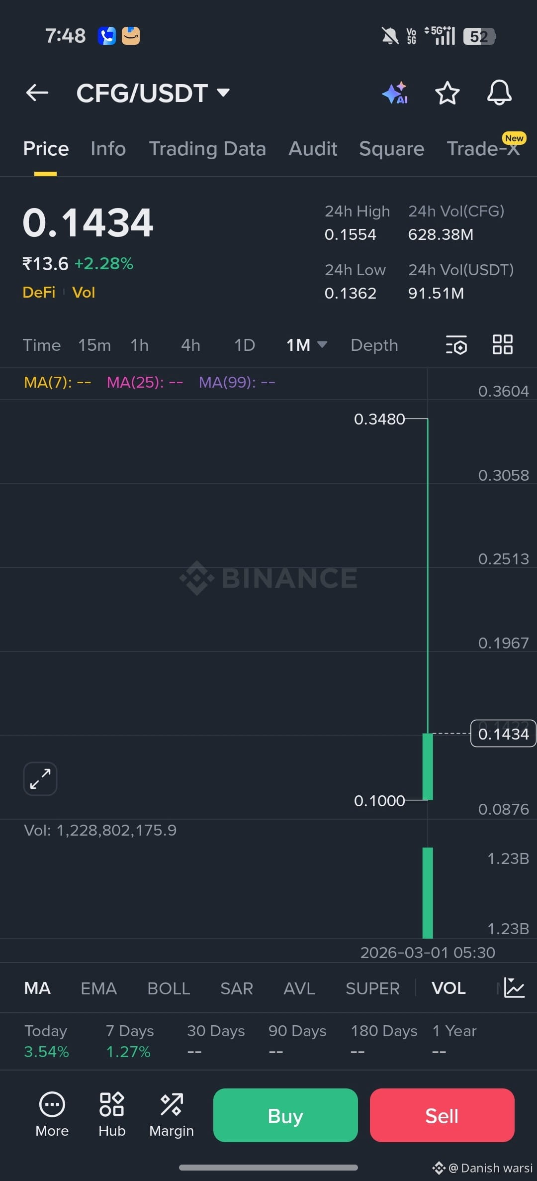Expand chart to fullscreen

point(40,779)
